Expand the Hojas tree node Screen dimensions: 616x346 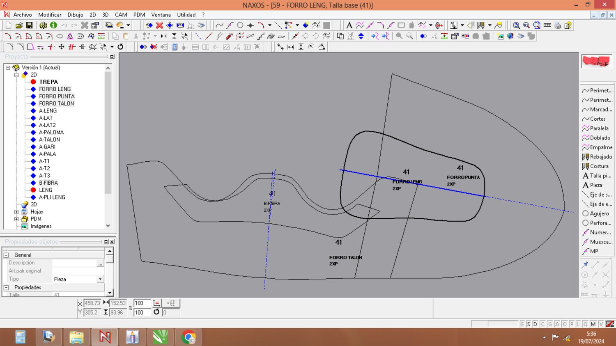pyautogui.click(x=16, y=212)
